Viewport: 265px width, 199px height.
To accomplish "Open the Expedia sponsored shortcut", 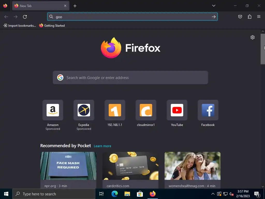I will coord(84,110).
